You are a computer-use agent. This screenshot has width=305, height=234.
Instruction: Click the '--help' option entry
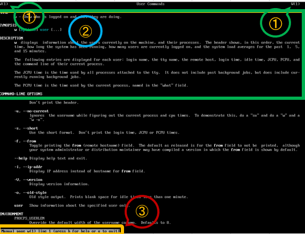(x=21, y=158)
